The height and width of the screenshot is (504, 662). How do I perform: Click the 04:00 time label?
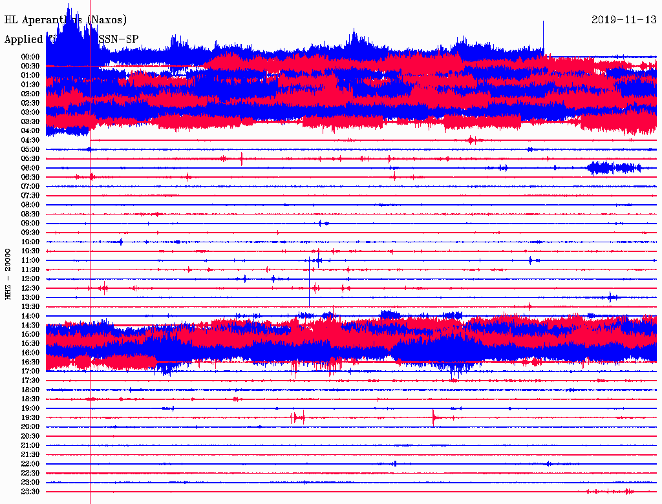tap(30, 131)
